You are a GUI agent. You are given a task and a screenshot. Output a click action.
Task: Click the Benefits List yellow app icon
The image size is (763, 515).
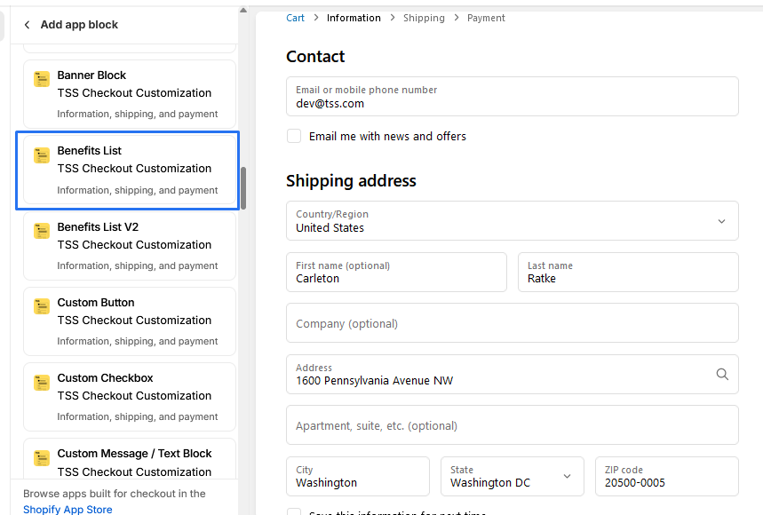(x=42, y=155)
